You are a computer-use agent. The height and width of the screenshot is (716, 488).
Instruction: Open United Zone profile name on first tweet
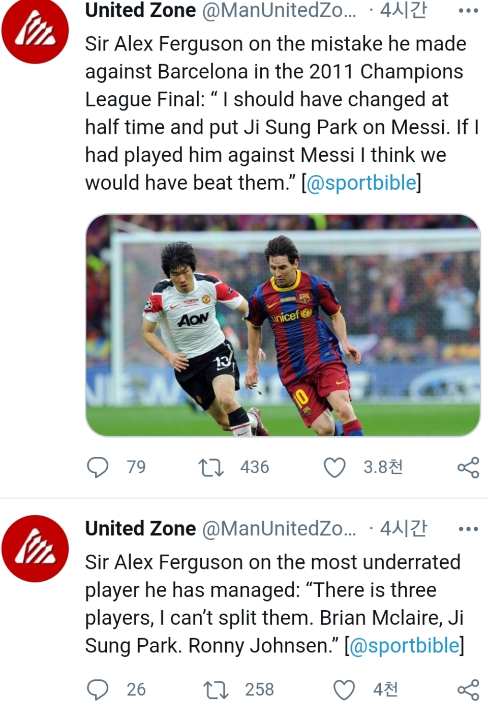tap(140, 10)
